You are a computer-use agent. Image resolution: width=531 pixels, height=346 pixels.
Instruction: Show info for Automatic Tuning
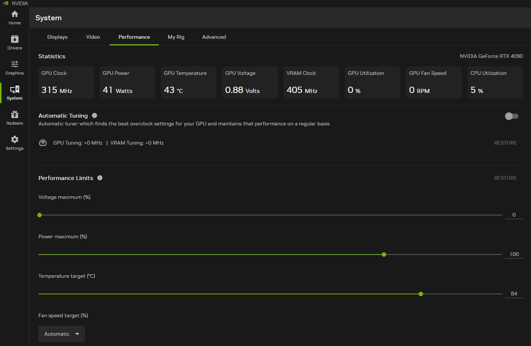(x=95, y=115)
